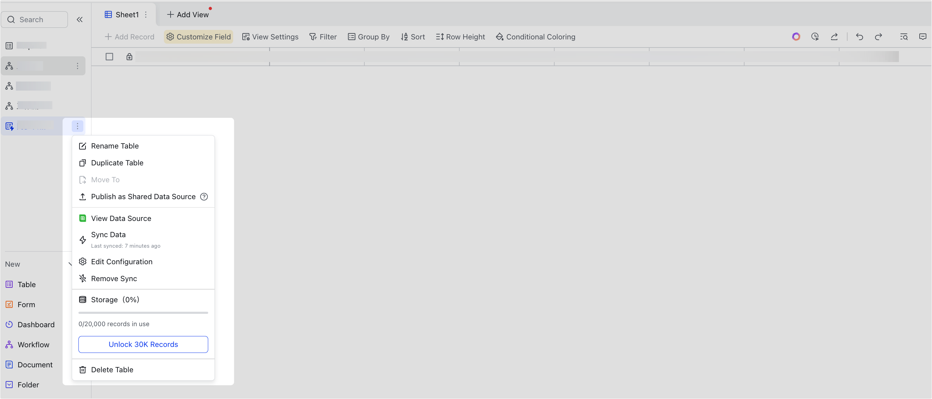Open Group By
The image size is (932, 399).
pyautogui.click(x=369, y=37)
